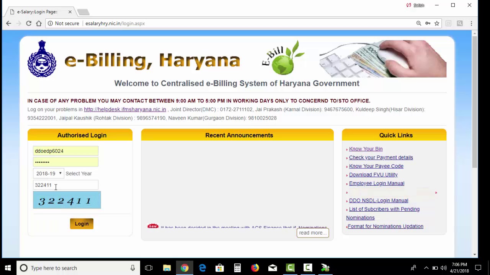This screenshot has width=490, height=275.
Task: Open second green Camtasia icon in taskbar
Action: (308, 268)
